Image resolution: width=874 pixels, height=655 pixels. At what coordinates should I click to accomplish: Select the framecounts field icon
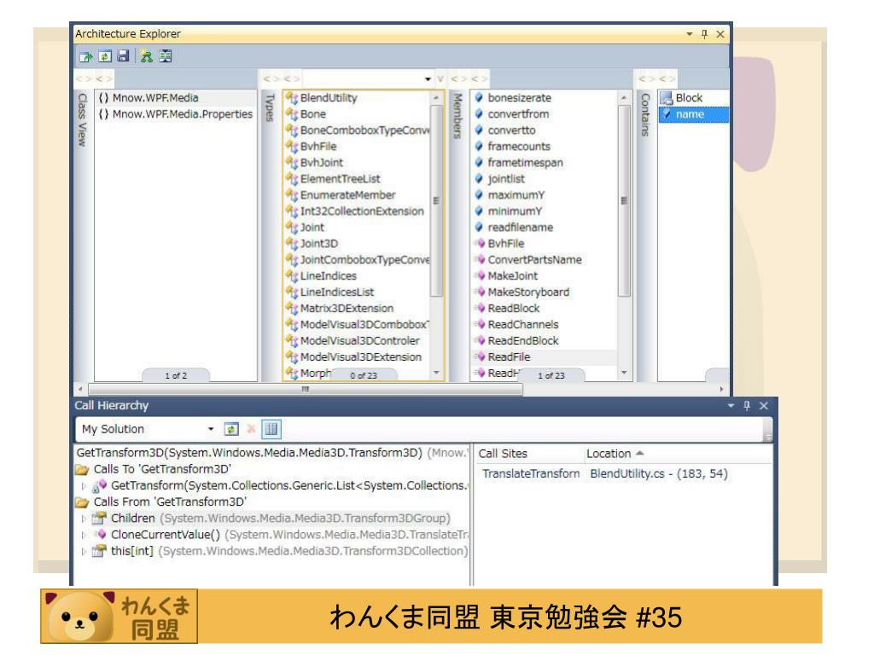point(479,146)
